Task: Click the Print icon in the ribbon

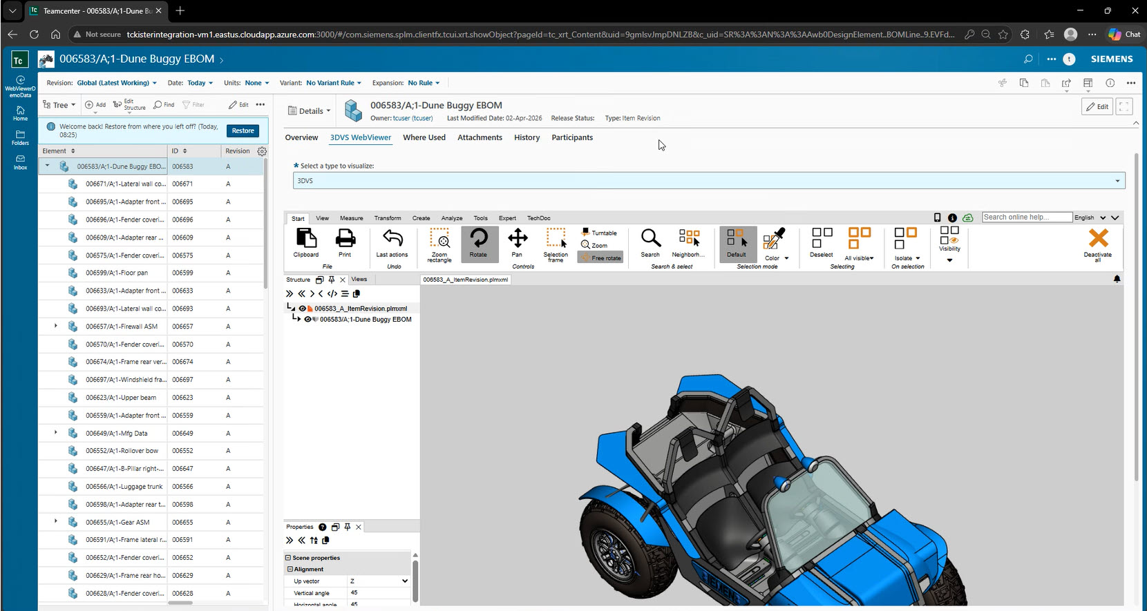Action: [345, 243]
